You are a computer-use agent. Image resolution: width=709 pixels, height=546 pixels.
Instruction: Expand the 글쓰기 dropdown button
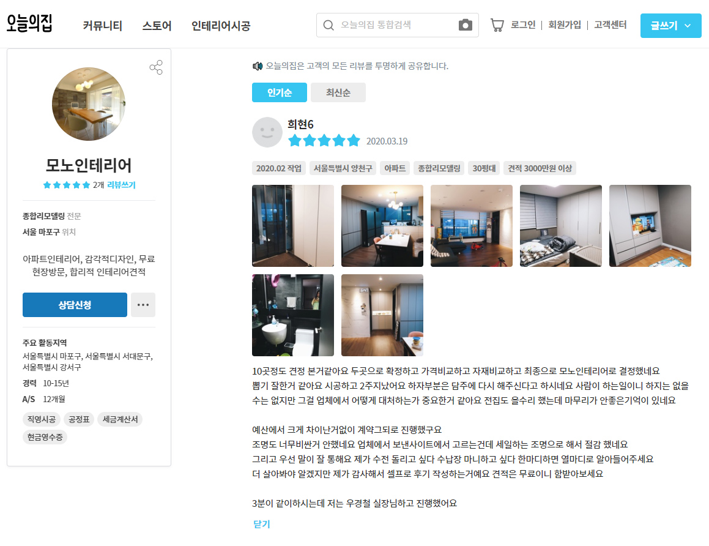(x=670, y=26)
